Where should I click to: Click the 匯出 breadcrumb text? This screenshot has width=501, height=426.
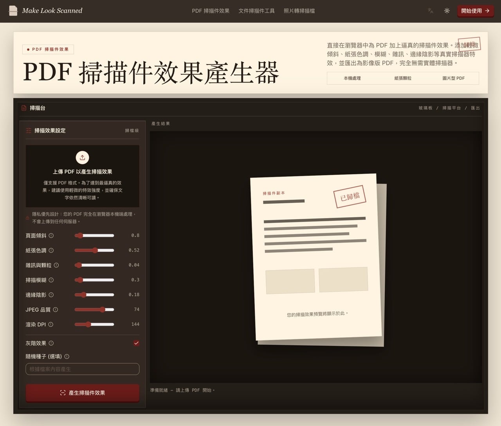[x=475, y=108]
